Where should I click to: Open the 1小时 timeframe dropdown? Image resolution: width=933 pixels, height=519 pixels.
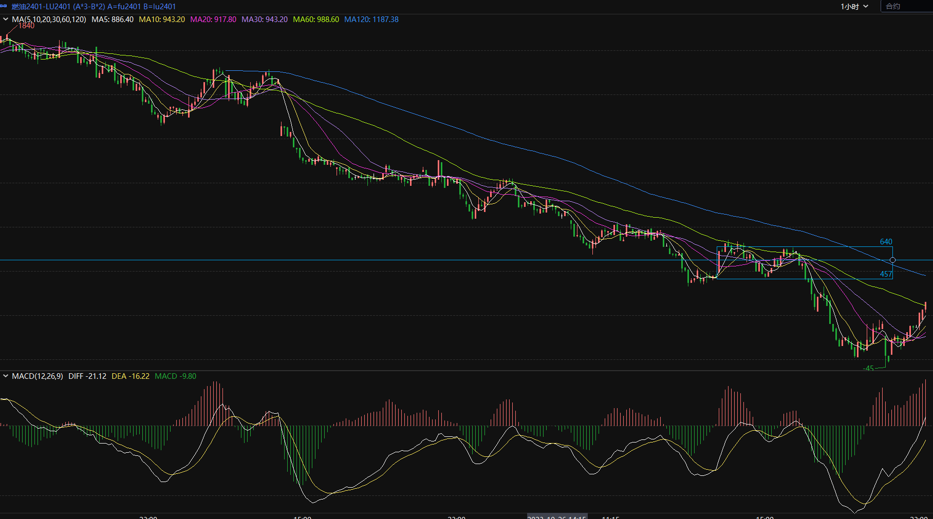pos(854,7)
